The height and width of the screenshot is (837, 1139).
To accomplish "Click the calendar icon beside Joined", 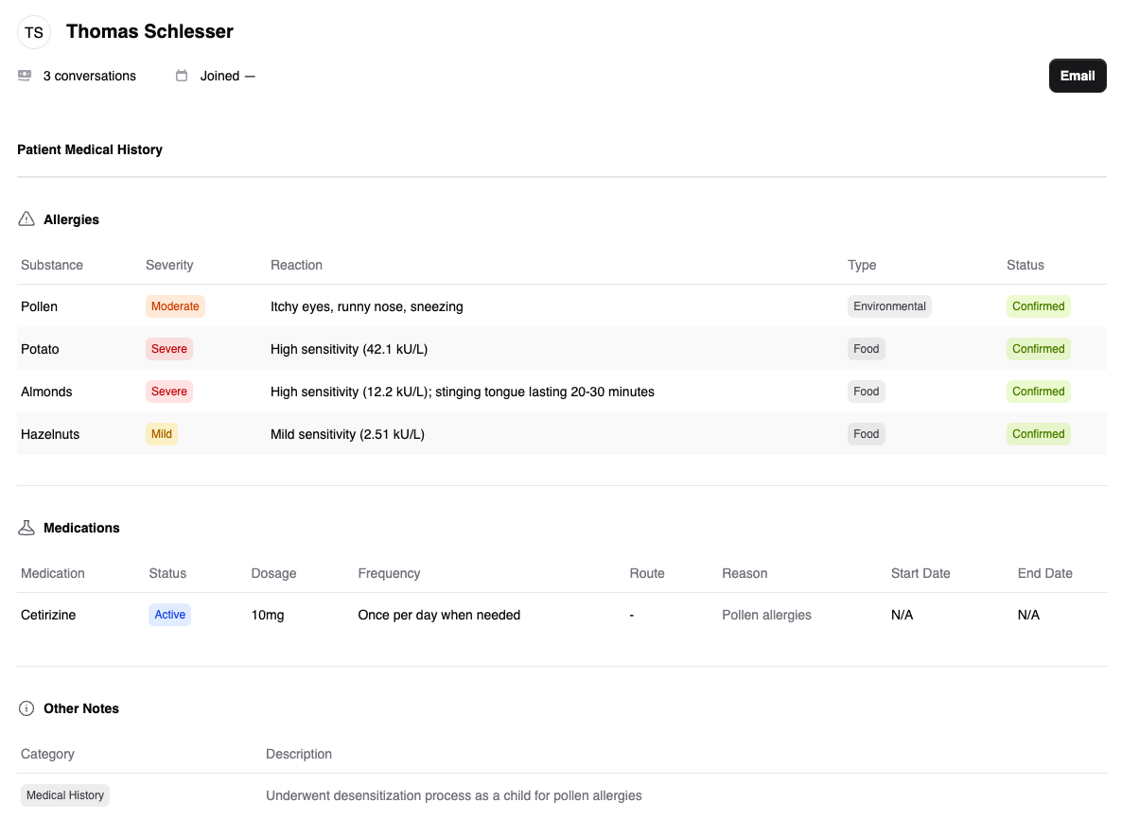I will pos(182,76).
